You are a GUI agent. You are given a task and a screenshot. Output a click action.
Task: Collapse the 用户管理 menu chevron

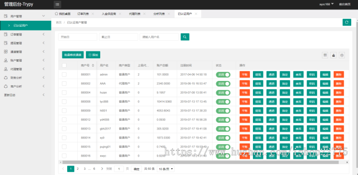point(44,16)
